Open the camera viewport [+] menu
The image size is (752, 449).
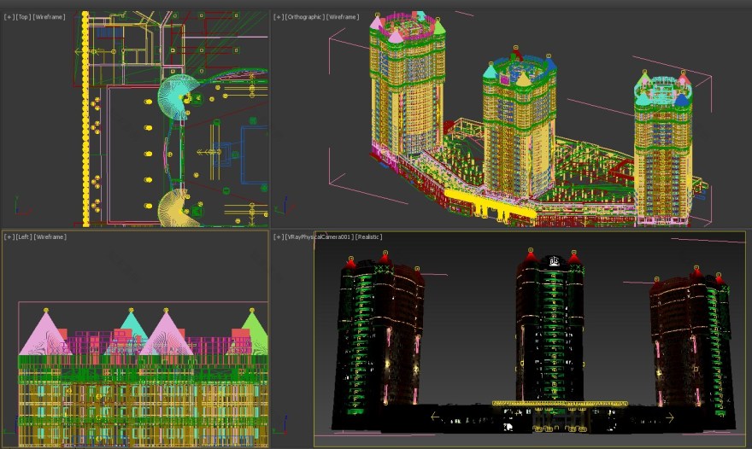coord(279,236)
